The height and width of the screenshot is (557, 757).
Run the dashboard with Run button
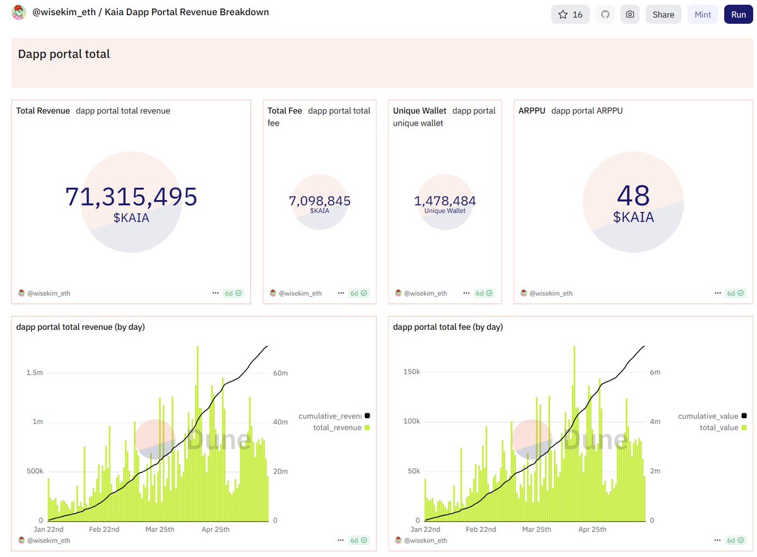pos(739,15)
